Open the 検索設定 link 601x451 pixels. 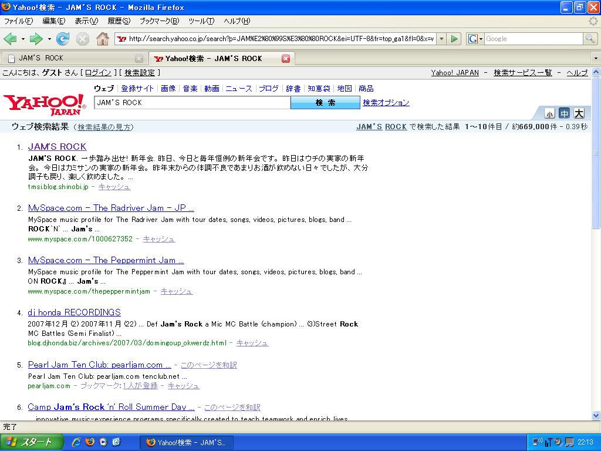point(140,72)
